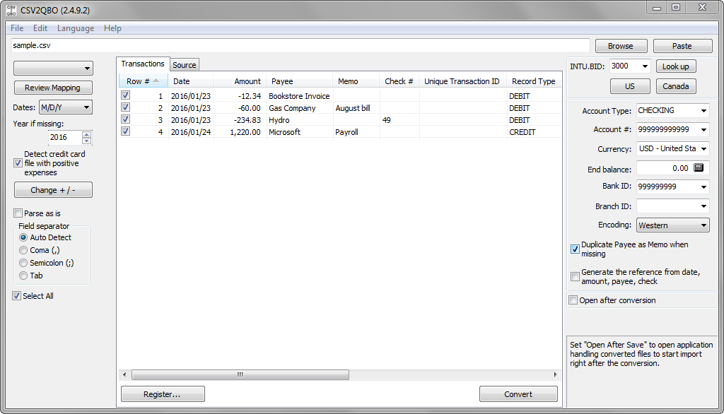Click the US button
724x414 pixels.
pos(630,86)
